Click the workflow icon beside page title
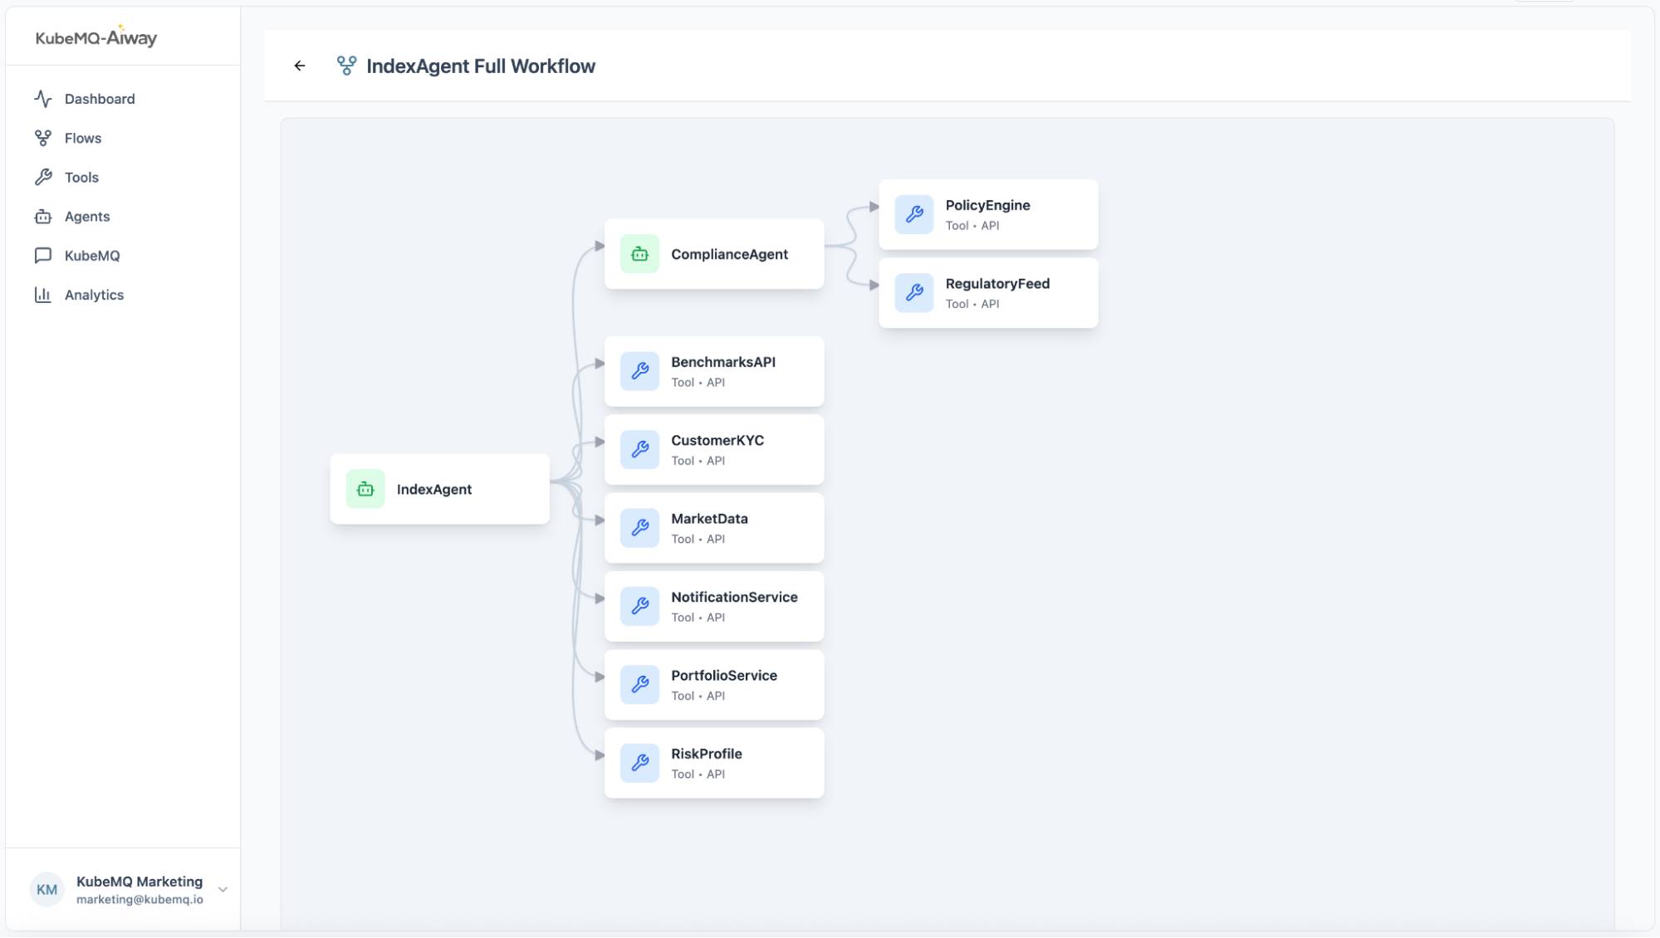 pos(346,66)
